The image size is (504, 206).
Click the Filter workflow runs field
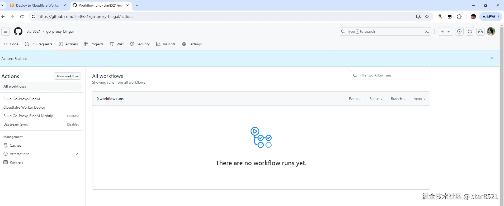[x=390, y=75]
